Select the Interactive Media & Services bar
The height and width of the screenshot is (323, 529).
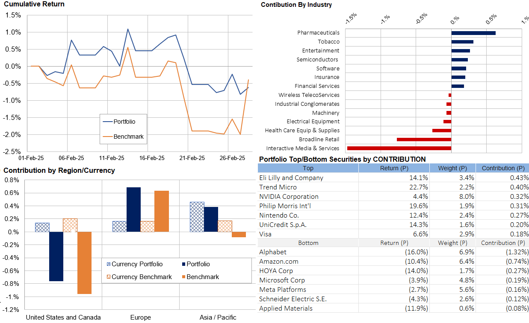399,148
